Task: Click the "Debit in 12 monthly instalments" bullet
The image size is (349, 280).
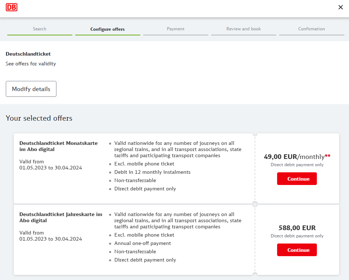Action: 152,172
